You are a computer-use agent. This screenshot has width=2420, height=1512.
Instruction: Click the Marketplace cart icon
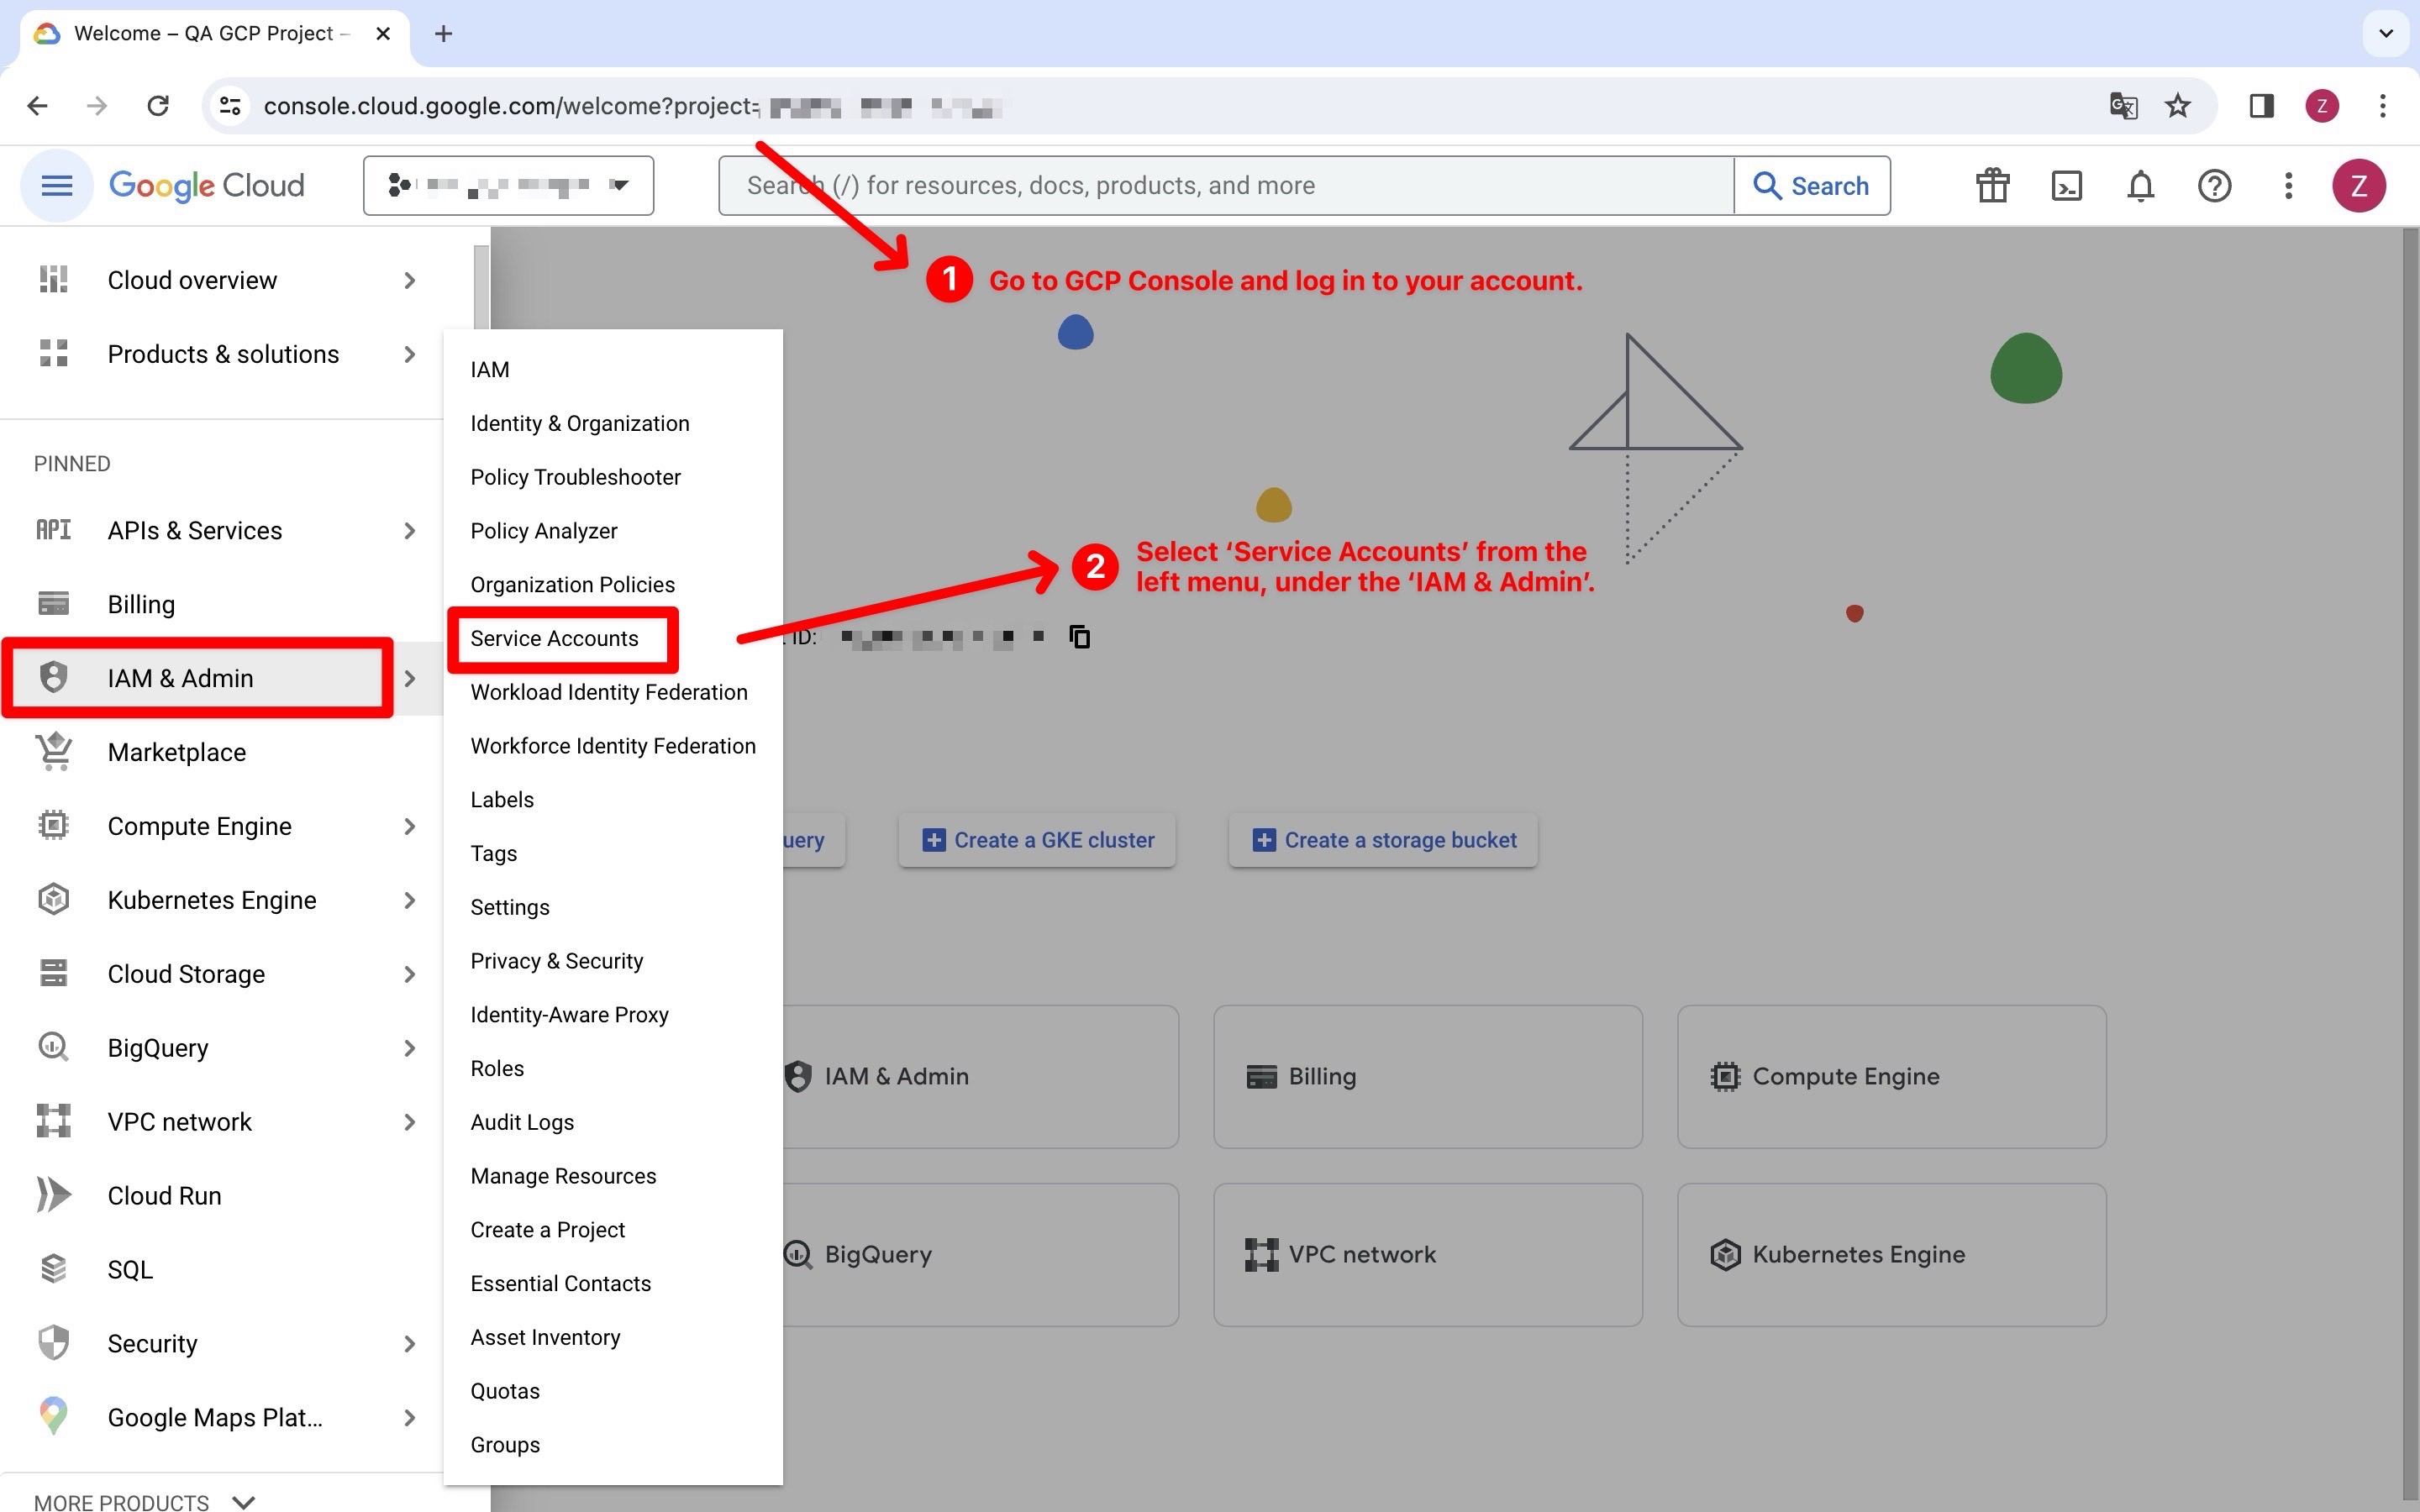(54, 752)
